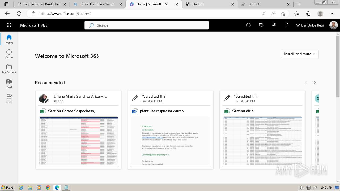Close the office 365 login Search tab
Viewport: 340px width, 191px height.
tap(121, 4)
